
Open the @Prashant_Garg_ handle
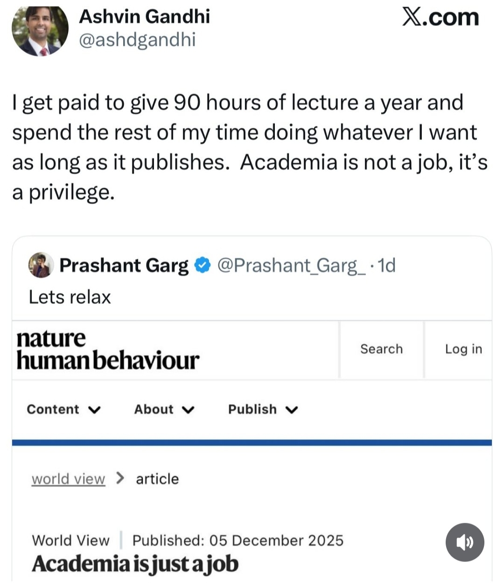pyautogui.click(x=292, y=265)
